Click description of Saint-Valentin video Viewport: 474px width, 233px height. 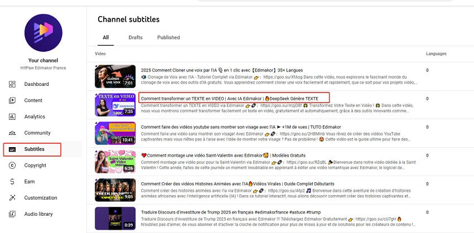(278, 165)
